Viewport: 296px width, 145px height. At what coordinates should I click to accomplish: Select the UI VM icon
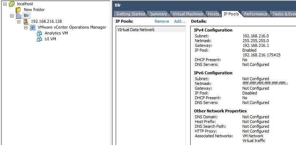click(x=39, y=39)
